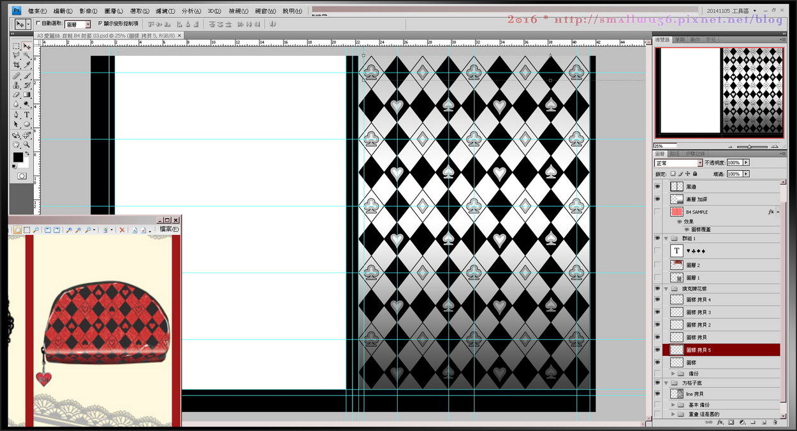
Task: Select the History Brush tool
Action: pos(27,85)
